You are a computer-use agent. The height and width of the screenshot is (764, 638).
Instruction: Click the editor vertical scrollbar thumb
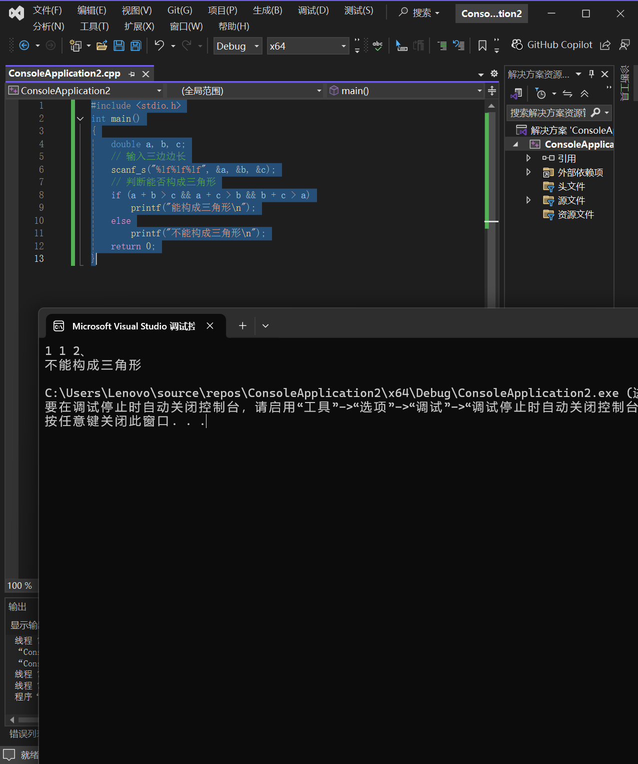point(491,210)
